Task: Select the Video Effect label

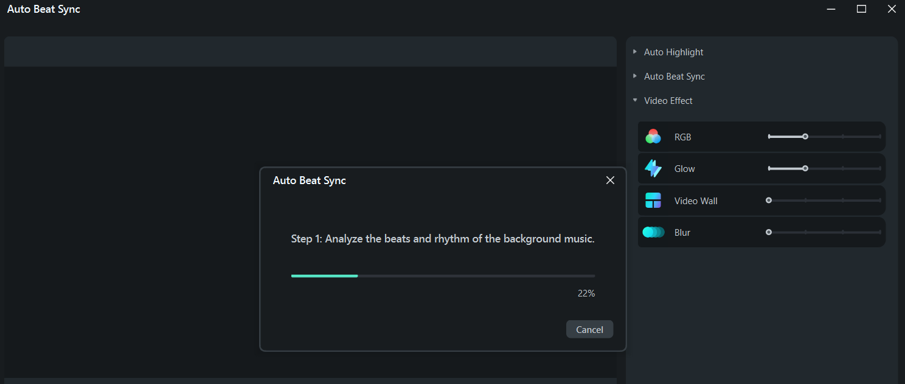Action: tap(668, 101)
